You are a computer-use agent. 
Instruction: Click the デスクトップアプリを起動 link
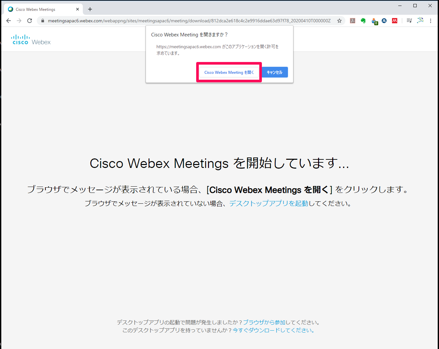[x=269, y=203]
